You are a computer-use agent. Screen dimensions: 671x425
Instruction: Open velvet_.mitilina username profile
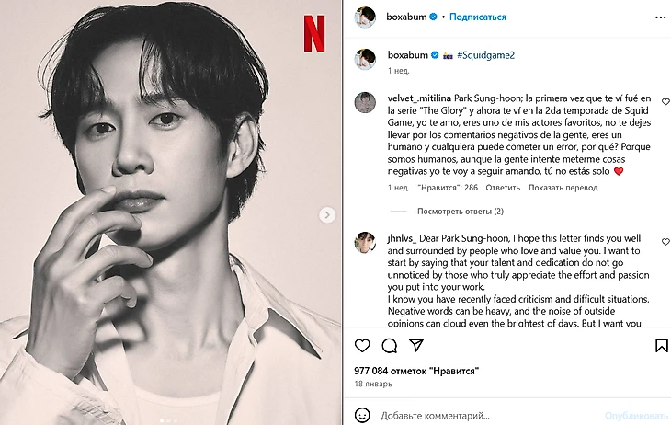click(x=419, y=98)
